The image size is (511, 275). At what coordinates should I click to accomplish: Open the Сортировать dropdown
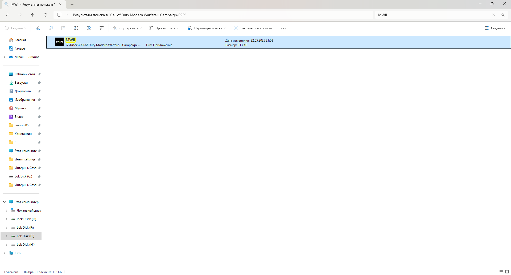pos(127,28)
